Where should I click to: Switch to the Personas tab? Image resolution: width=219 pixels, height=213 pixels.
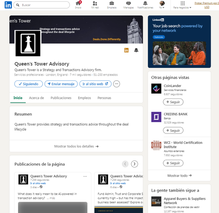[104, 98]
